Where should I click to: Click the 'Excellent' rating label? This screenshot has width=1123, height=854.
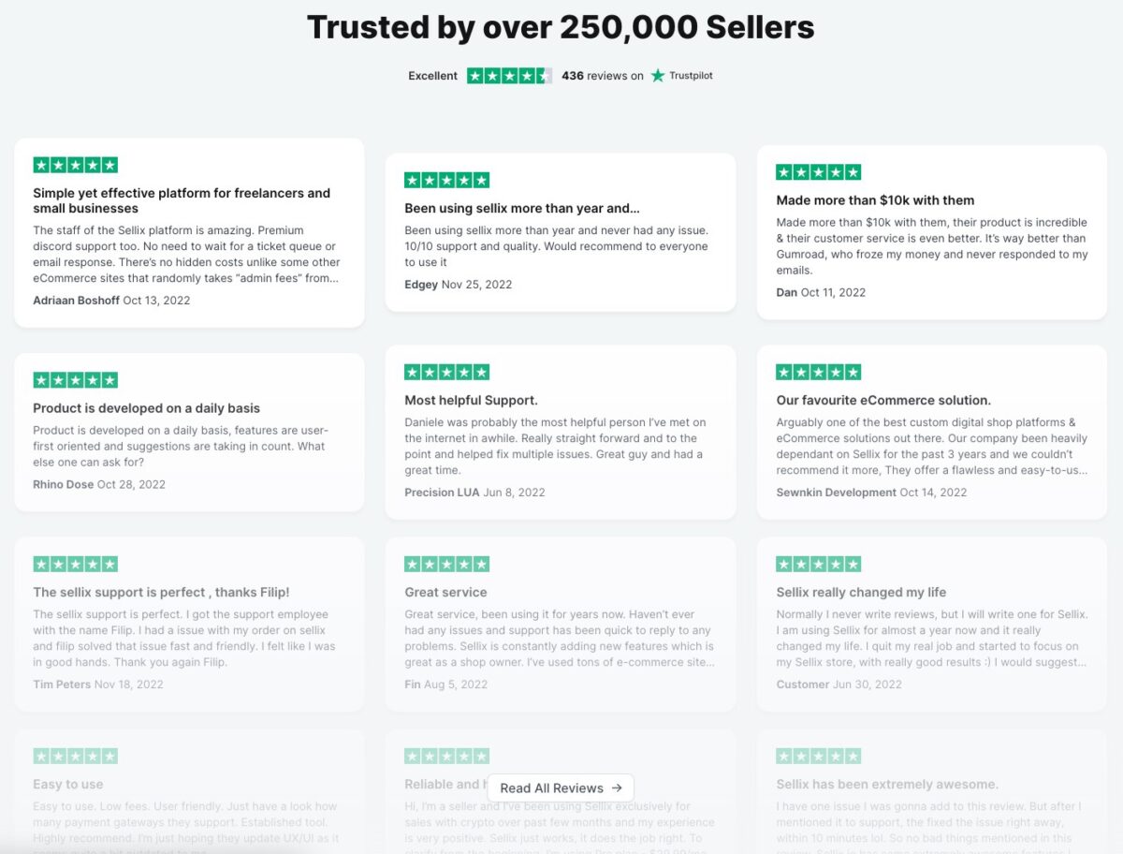432,76
